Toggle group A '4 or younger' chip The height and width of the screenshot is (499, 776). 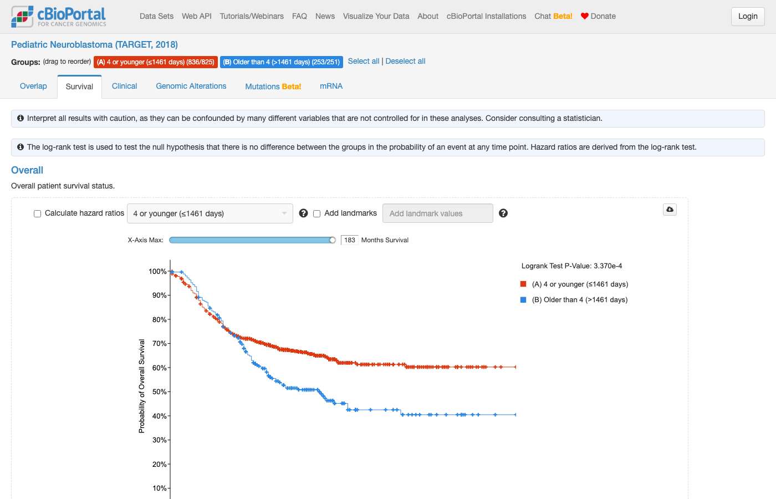click(x=156, y=62)
